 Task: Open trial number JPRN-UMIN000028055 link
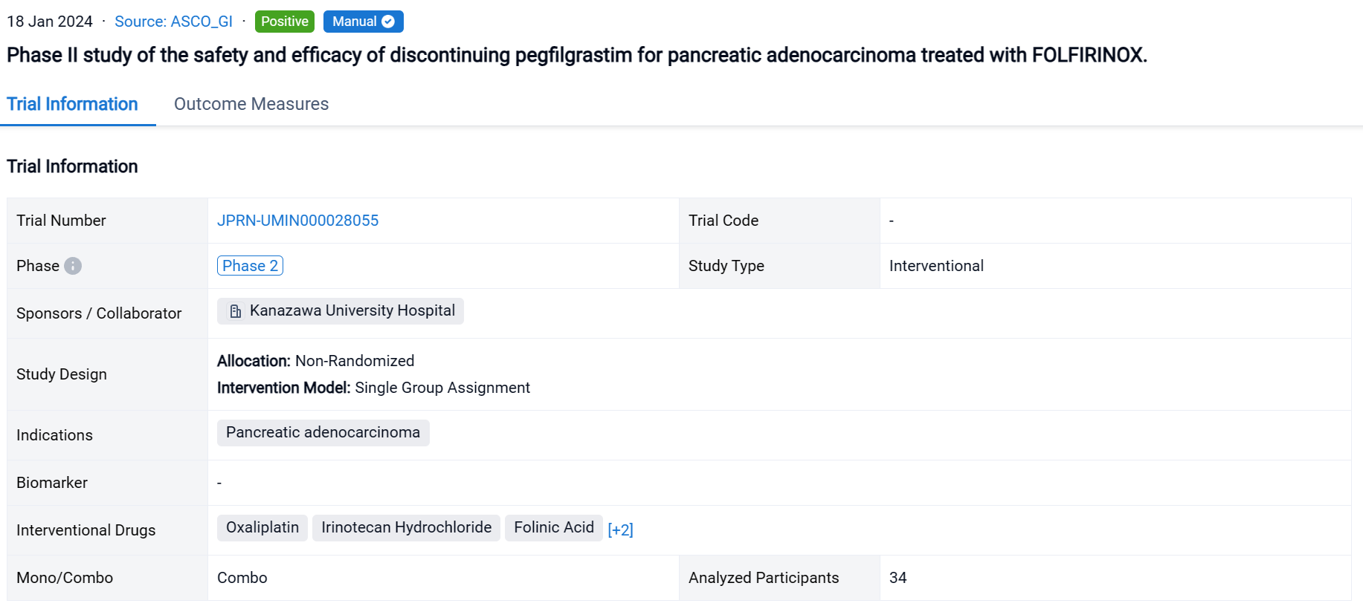[297, 221]
